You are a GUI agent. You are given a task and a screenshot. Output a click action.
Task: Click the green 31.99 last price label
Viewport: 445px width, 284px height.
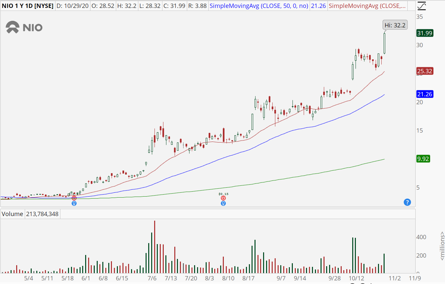click(x=425, y=33)
